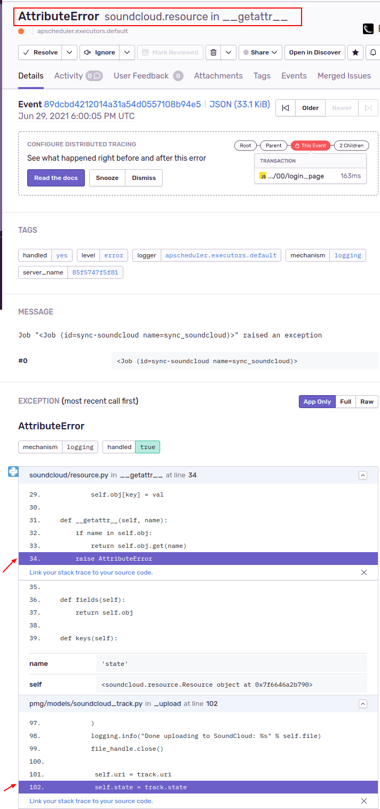This screenshot has width=380, height=809.
Task: Select App Only stack trace view
Action: coord(317,402)
